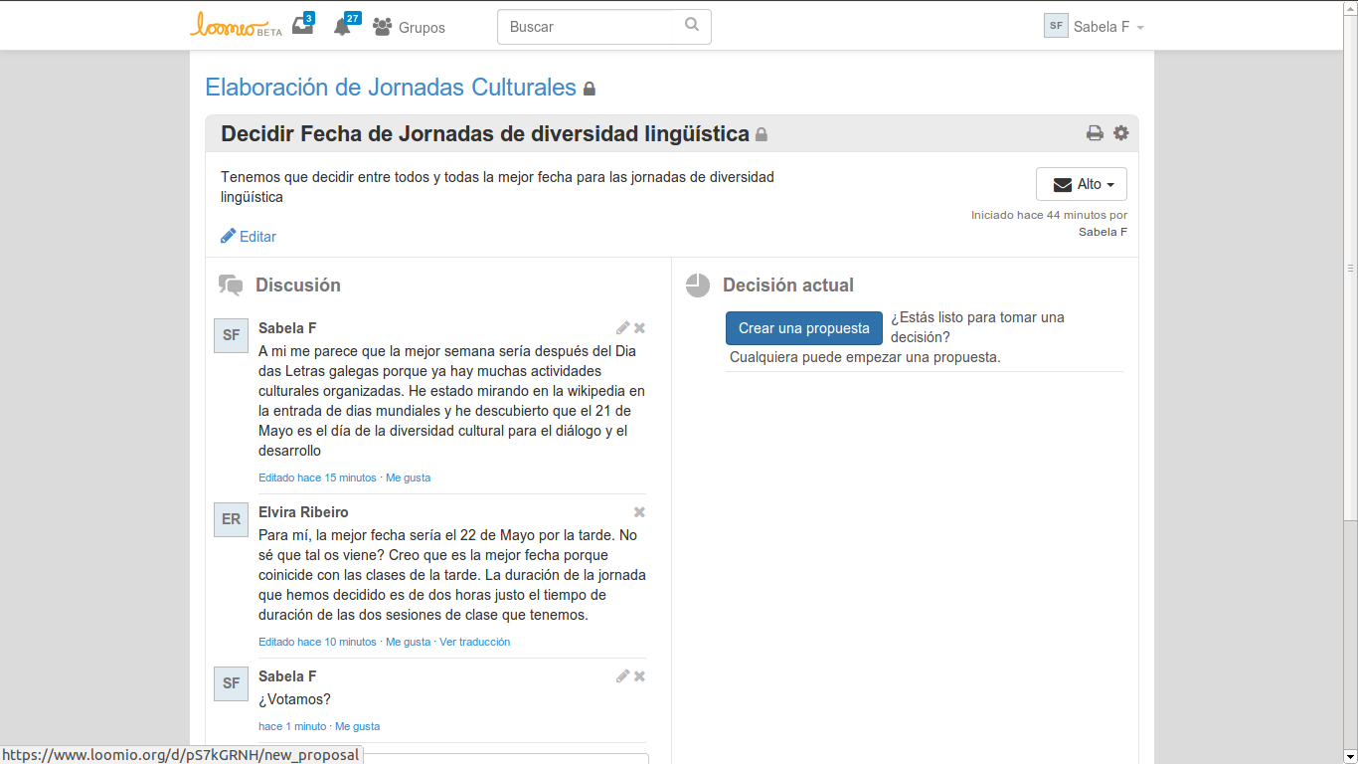Edit Sabela F's first comment with the pencil icon
Image resolution: width=1358 pixels, height=764 pixels.
click(x=622, y=328)
